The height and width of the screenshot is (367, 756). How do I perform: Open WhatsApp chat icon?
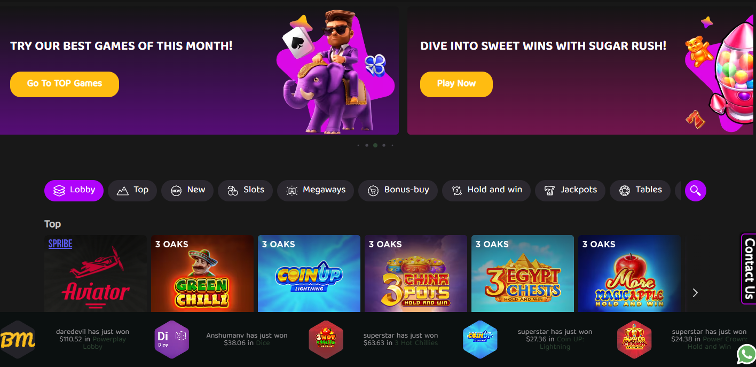click(746, 354)
